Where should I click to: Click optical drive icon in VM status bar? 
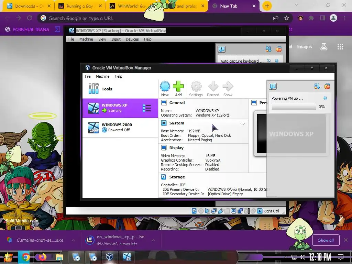pos(201,211)
